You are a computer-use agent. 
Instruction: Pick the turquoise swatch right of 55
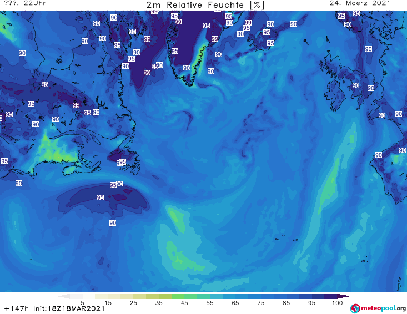point(216,296)
